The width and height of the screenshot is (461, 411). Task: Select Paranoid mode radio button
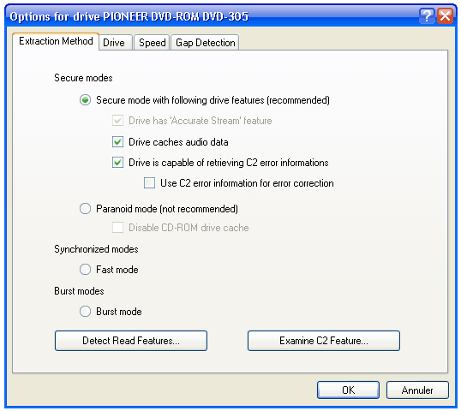[x=86, y=209]
